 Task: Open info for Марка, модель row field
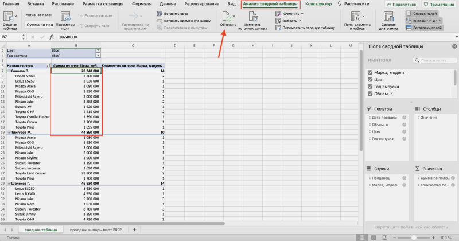404,185
